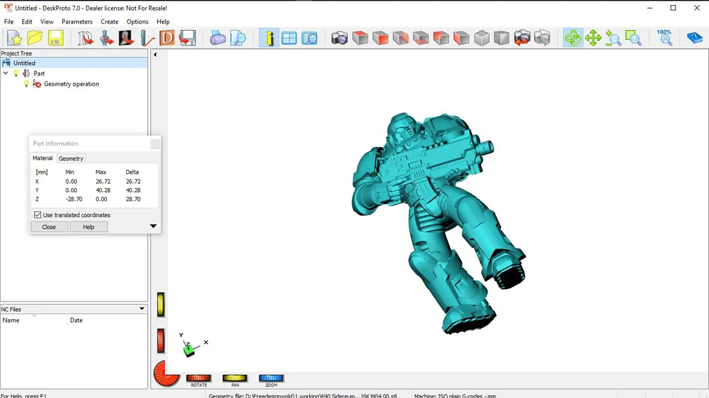Click the camera default view icon
Viewport: 709px width, 398px height.
coord(339,38)
